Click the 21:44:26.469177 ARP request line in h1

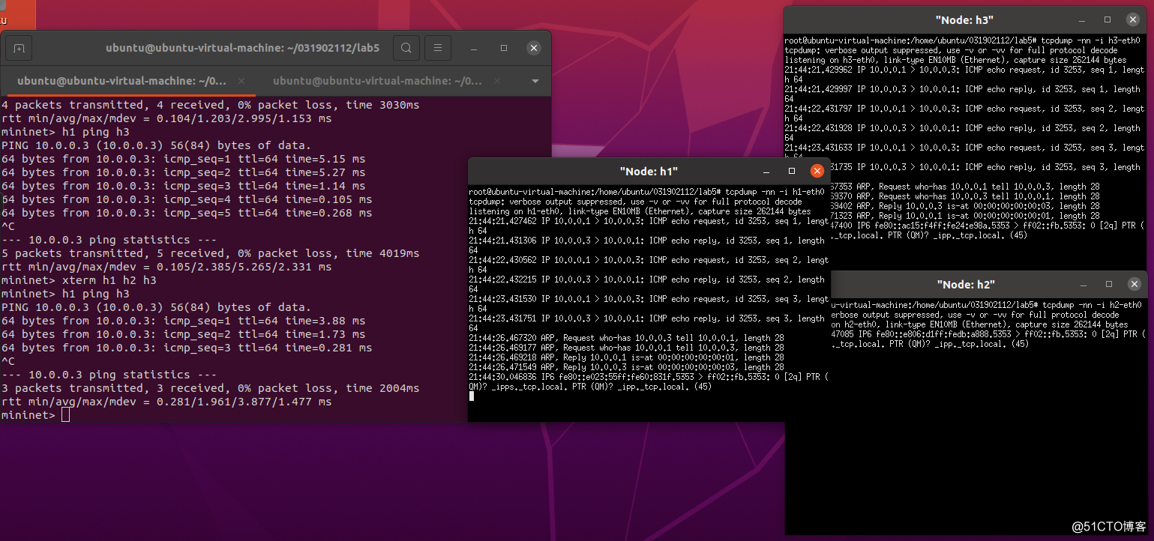pyautogui.click(x=627, y=348)
